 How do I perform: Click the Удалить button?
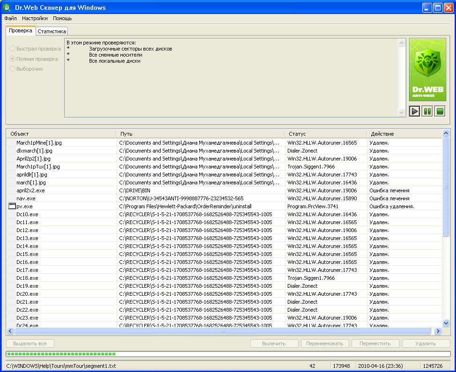[426, 343]
